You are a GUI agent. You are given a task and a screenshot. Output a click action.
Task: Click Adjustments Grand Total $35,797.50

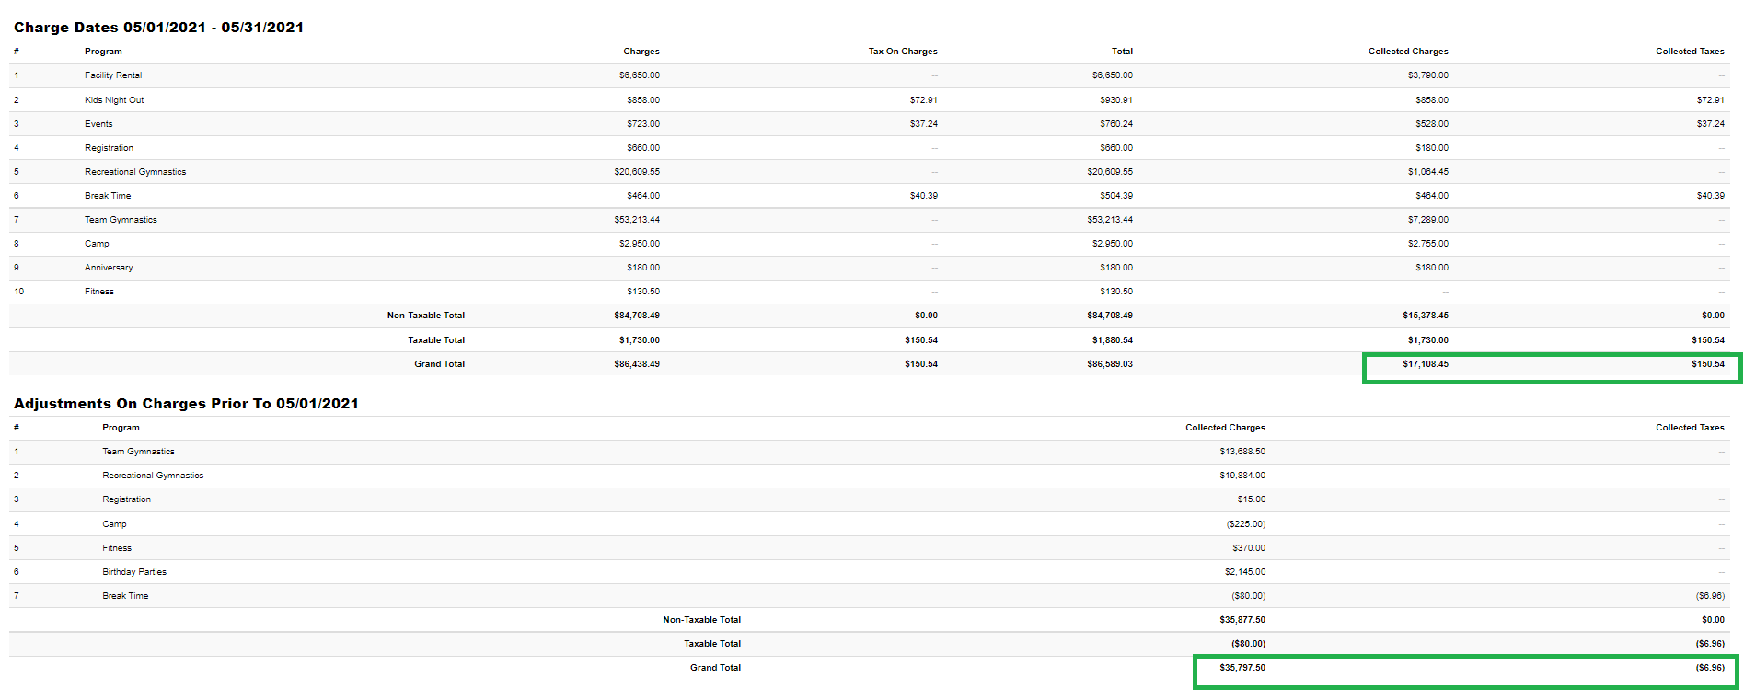(x=1242, y=668)
